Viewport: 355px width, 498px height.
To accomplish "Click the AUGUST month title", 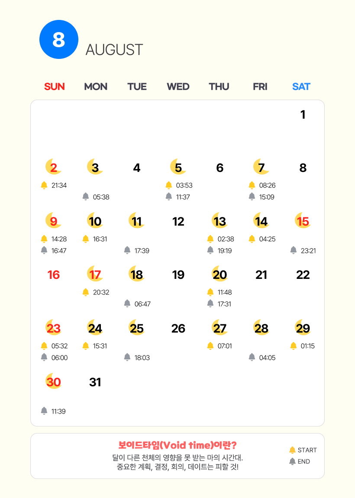I will 114,50.
